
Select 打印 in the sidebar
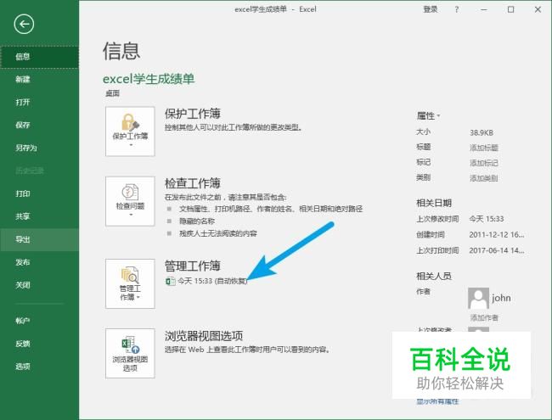click(39, 193)
